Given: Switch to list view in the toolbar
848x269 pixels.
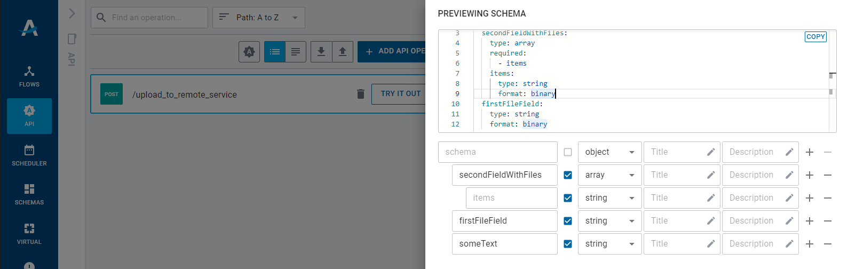Looking at the screenshot, I should (275, 52).
